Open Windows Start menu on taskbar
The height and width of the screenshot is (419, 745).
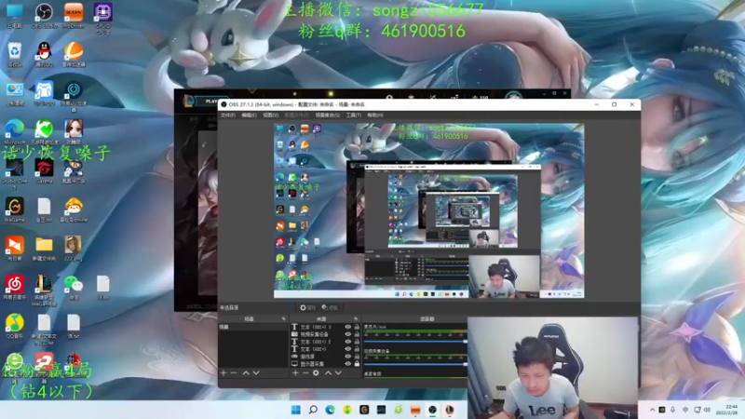point(295,410)
